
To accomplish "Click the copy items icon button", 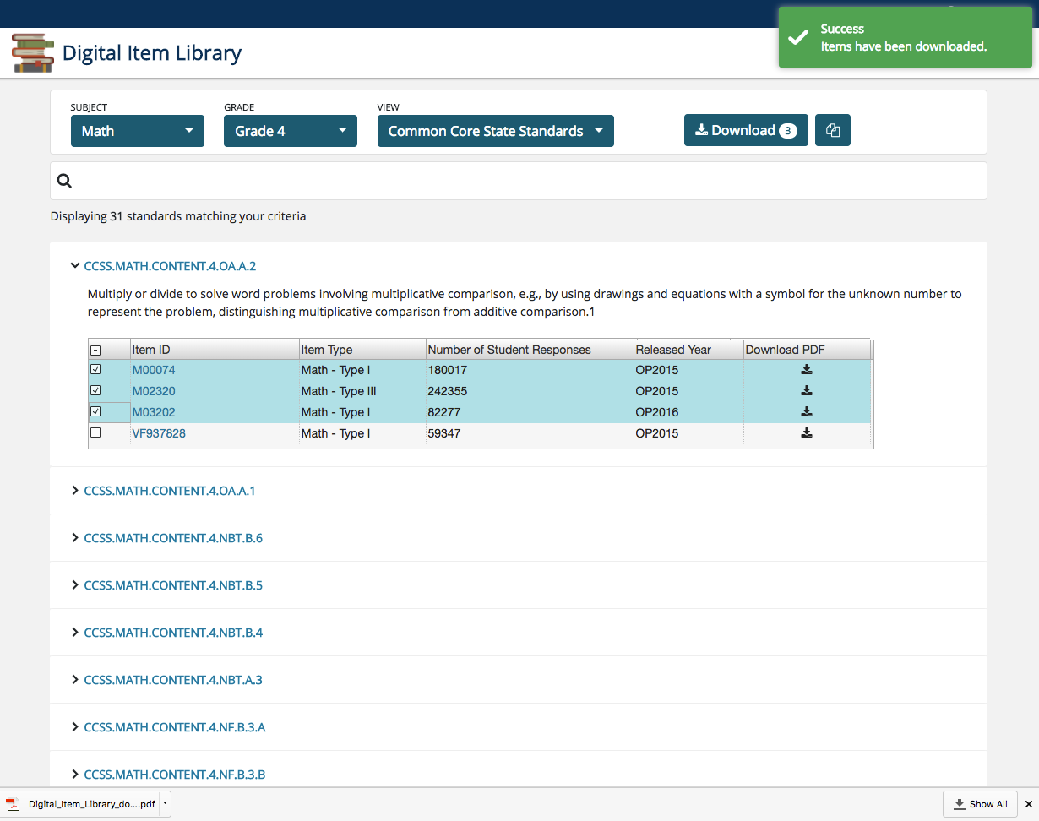I will [x=833, y=130].
